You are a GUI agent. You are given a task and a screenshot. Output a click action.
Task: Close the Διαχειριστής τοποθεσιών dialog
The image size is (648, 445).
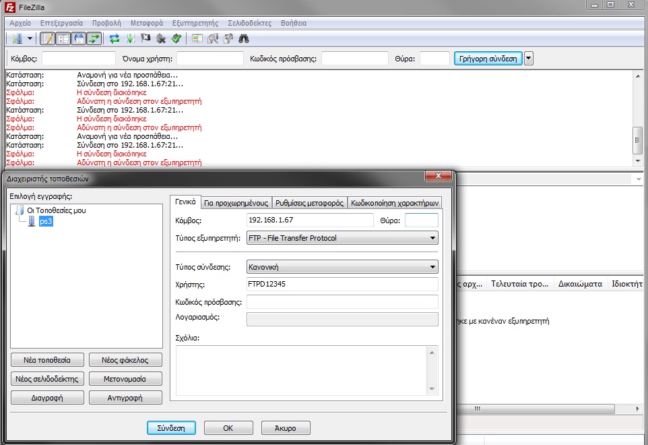438,176
